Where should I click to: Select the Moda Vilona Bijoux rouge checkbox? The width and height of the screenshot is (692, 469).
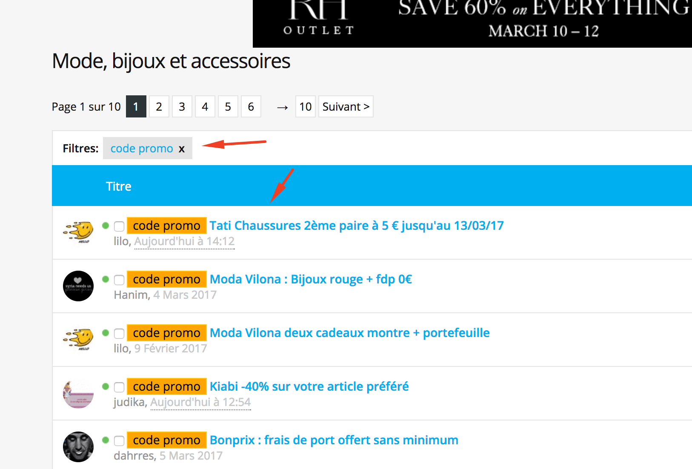pos(119,280)
